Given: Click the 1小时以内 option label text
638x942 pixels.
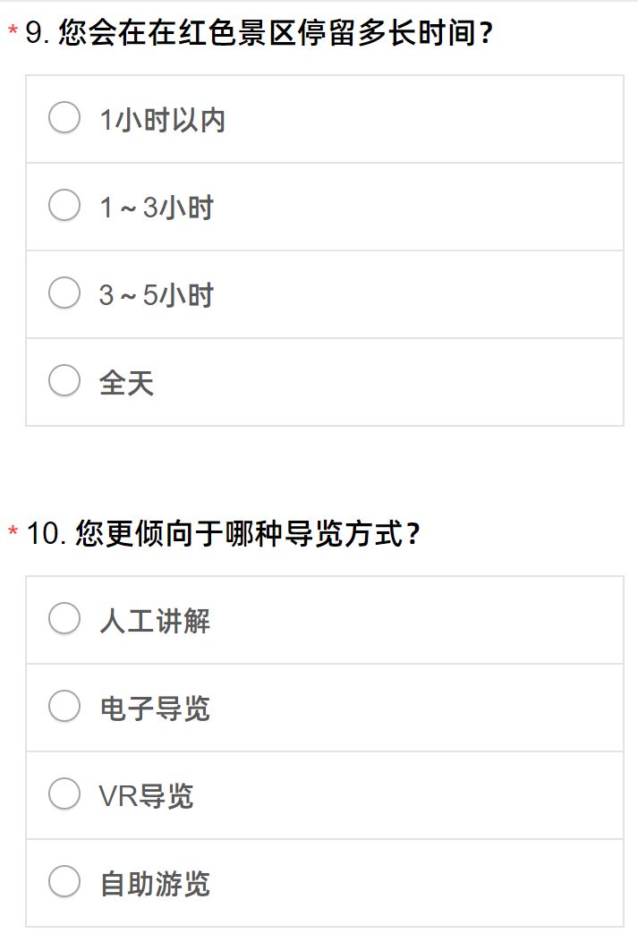Looking at the screenshot, I should (x=162, y=120).
